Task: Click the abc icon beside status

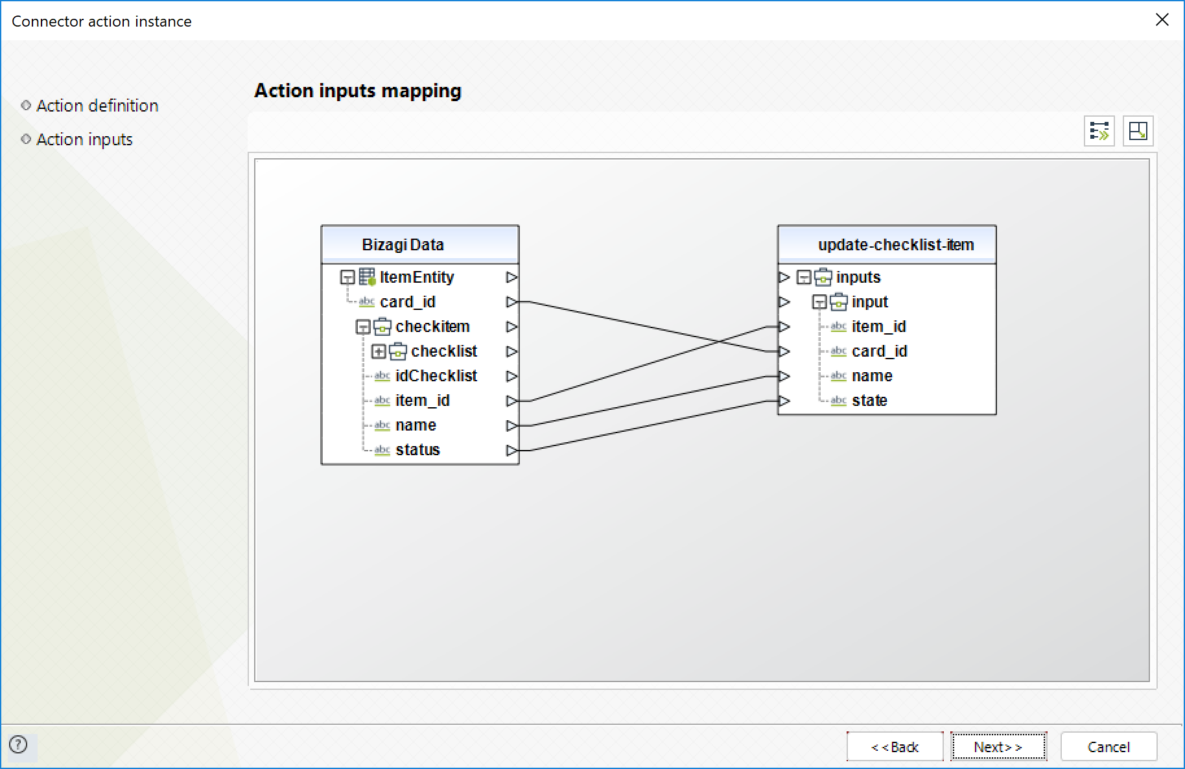Action: click(x=382, y=450)
